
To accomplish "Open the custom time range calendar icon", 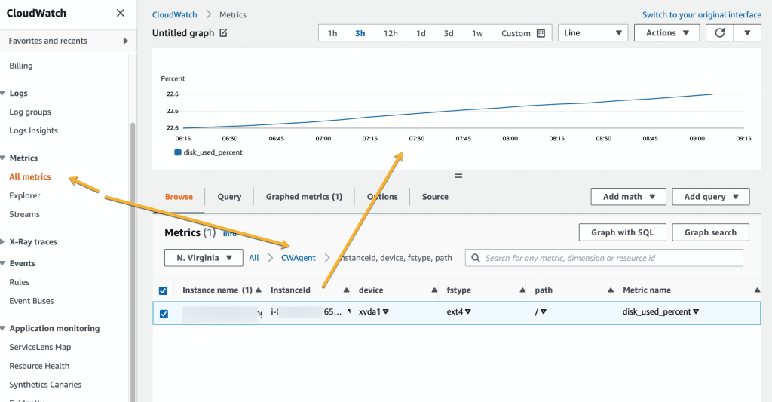I will pyautogui.click(x=541, y=33).
